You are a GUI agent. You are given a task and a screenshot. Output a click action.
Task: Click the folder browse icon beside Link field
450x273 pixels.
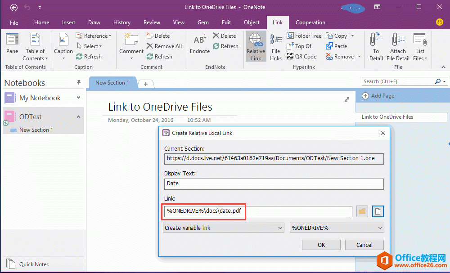pos(362,211)
